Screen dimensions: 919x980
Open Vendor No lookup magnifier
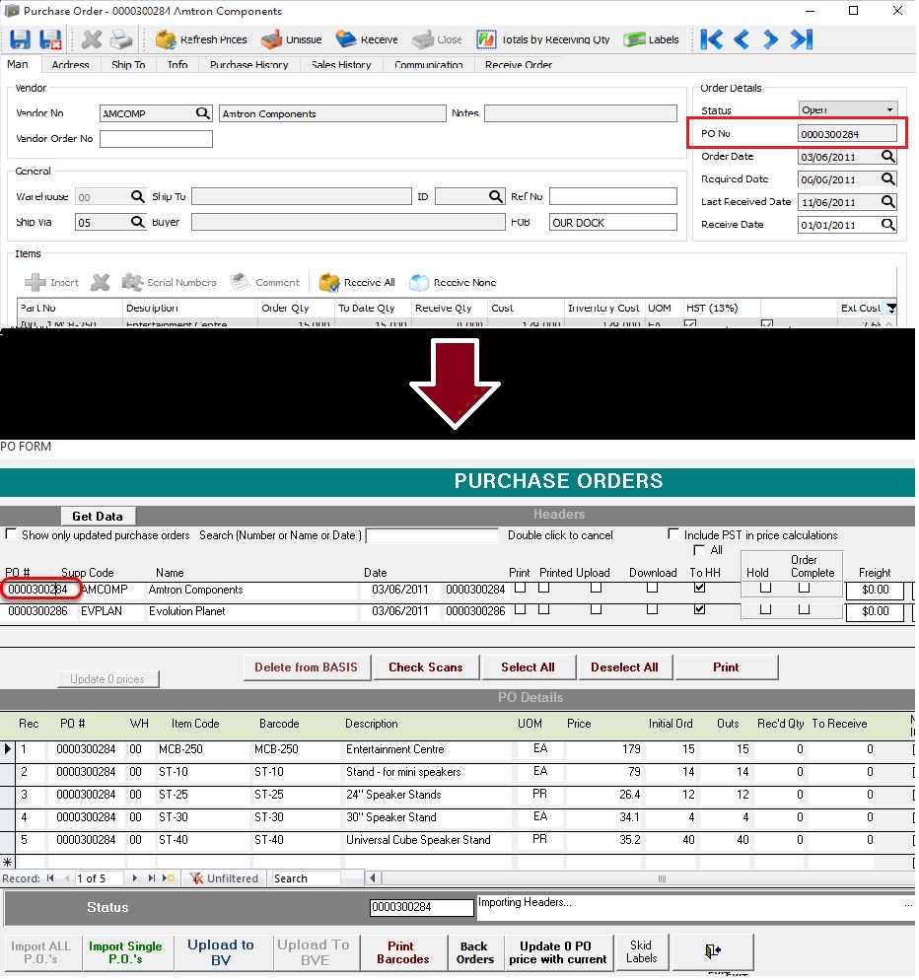pos(202,113)
